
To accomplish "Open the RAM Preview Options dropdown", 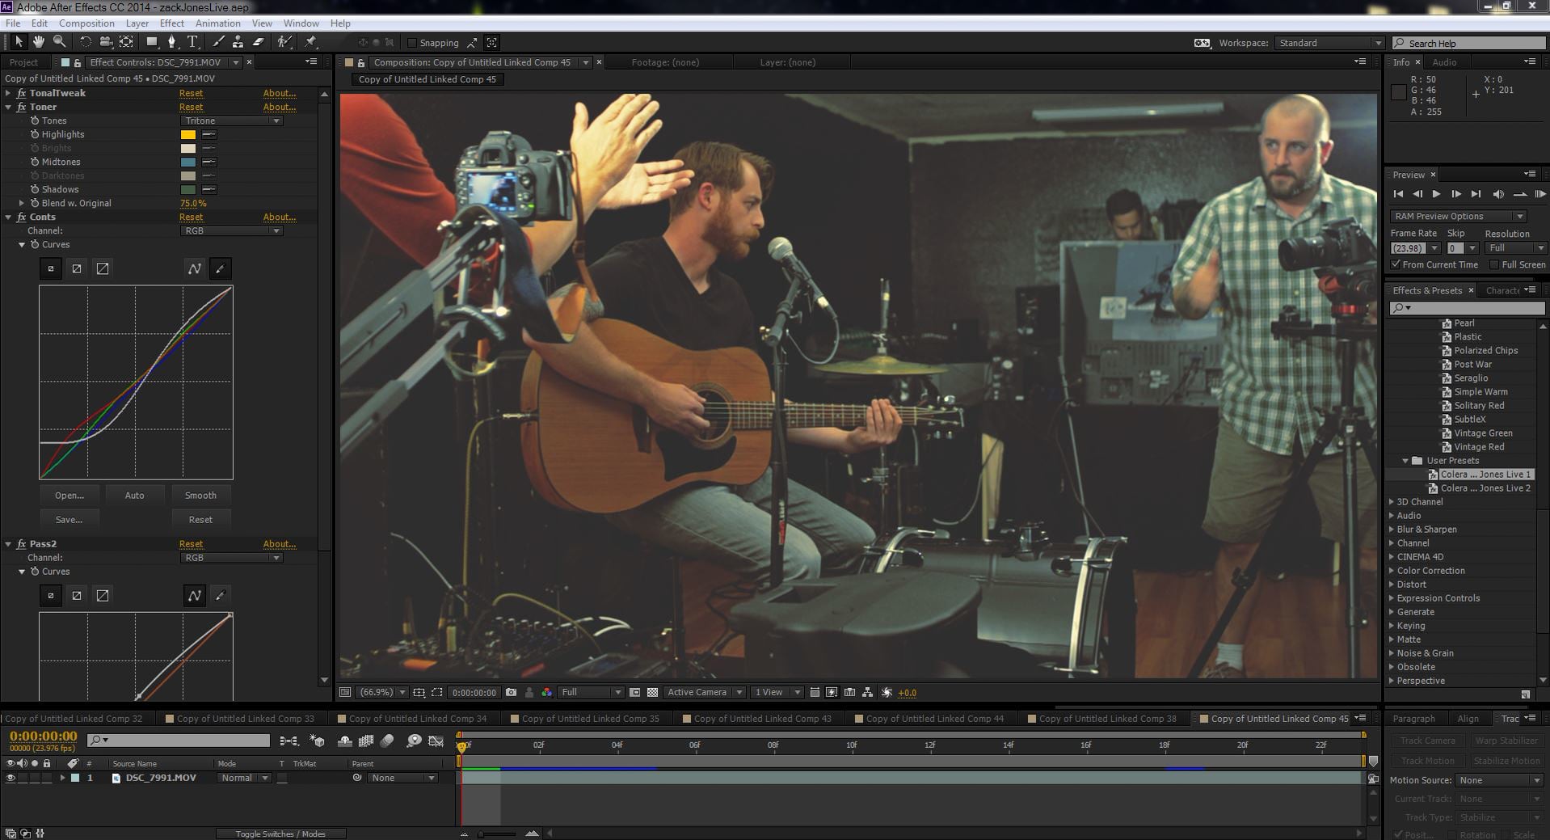I will coord(1458,216).
